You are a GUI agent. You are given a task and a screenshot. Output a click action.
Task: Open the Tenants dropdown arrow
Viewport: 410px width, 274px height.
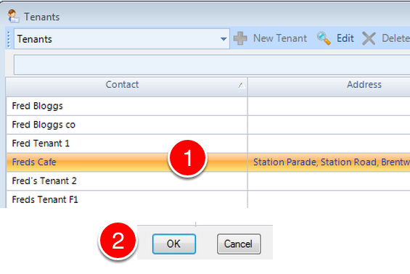[x=224, y=39]
